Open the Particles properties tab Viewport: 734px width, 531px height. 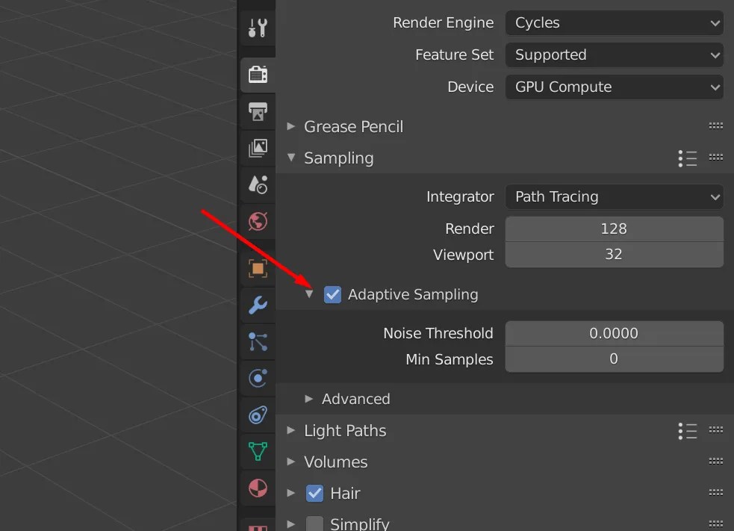pyautogui.click(x=257, y=341)
